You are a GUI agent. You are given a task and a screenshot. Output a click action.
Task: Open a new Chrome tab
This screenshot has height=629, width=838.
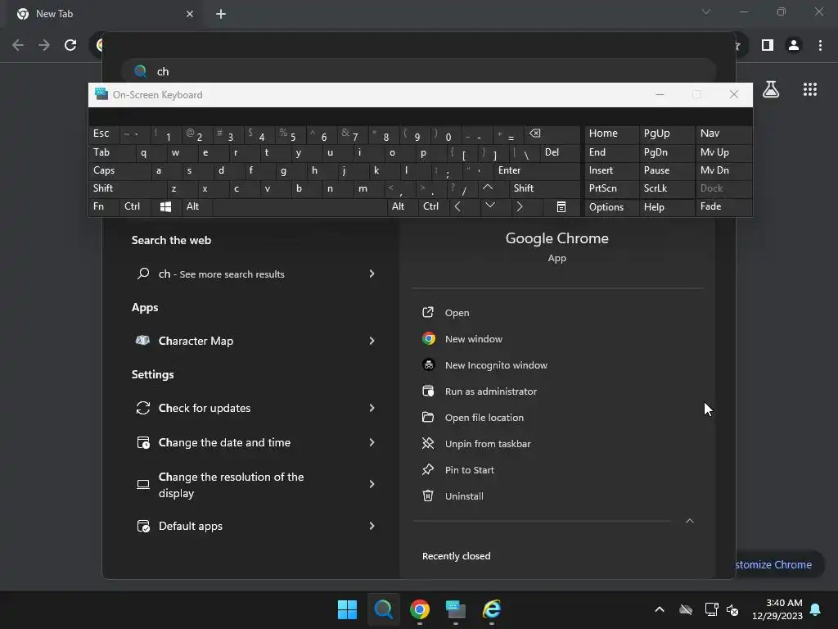[221, 14]
